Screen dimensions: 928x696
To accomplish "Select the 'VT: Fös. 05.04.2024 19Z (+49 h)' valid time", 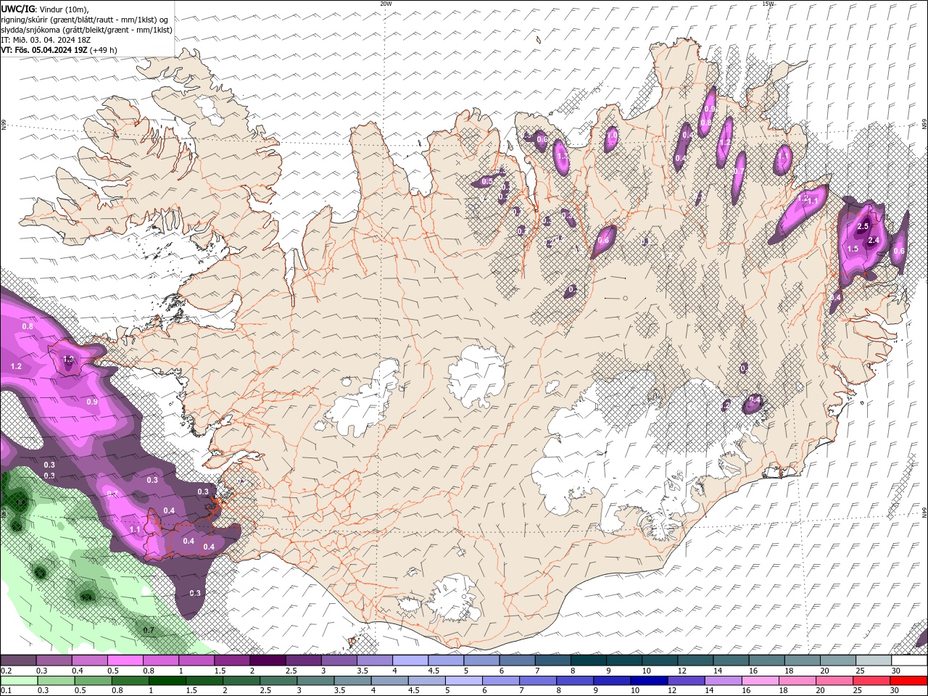I will pyautogui.click(x=59, y=50).
